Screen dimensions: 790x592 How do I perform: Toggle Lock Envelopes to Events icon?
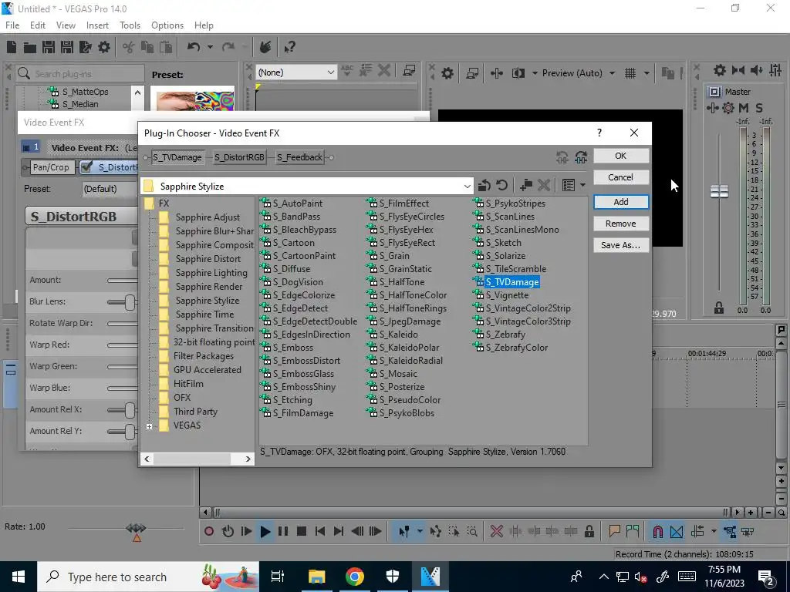click(x=730, y=531)
